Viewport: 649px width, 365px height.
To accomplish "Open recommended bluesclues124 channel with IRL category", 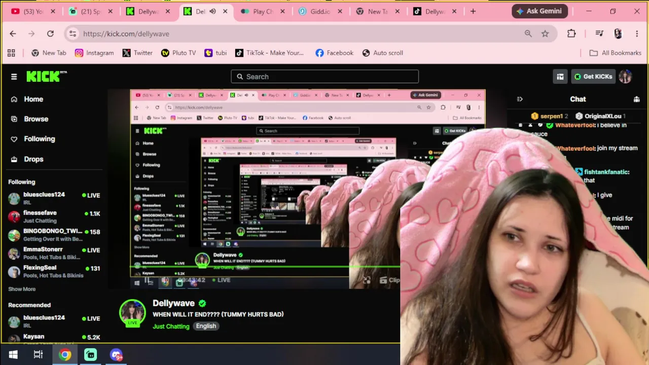I will click(54, 321).
